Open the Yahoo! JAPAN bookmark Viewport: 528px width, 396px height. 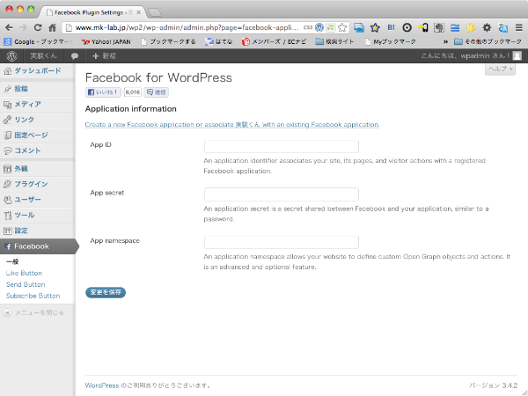(106, 41)
